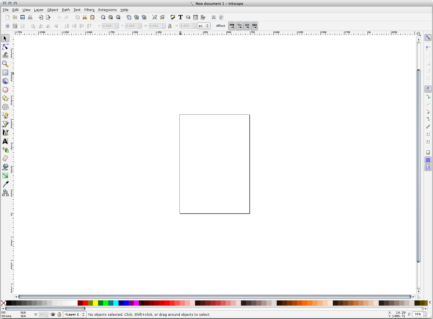Toggle the lock to preserve width/height ratio
This screenshot has height=319, width=433.
169,26
